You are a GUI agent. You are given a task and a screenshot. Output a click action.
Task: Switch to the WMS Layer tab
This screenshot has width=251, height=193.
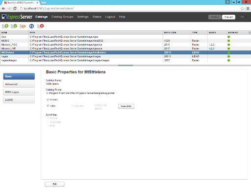(19, 92)
